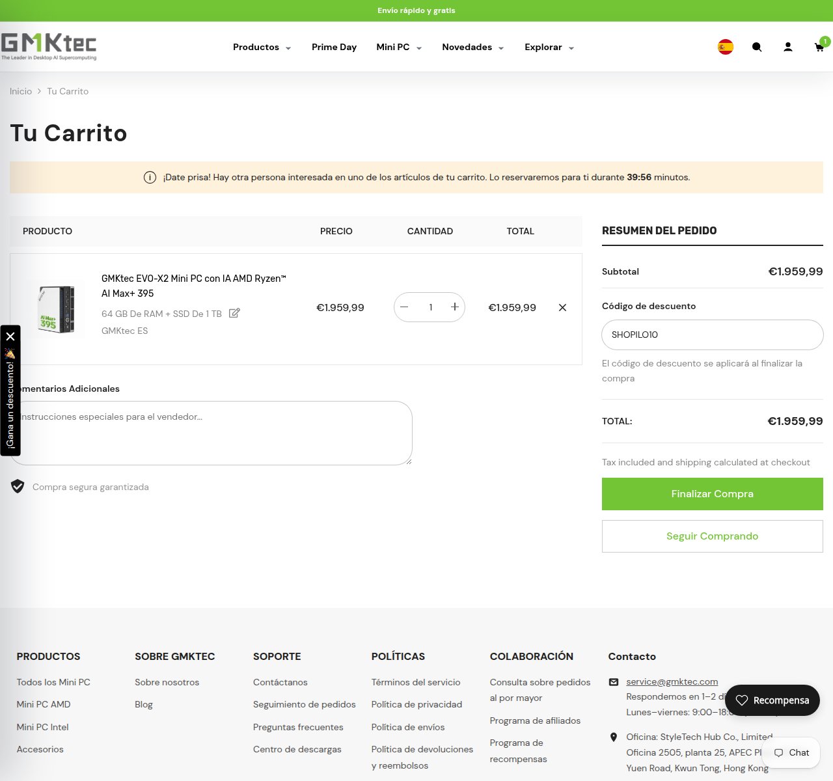This screenshot has height=781, width=833.
Task: Expand the Productos menu
Action: [262, 47]
